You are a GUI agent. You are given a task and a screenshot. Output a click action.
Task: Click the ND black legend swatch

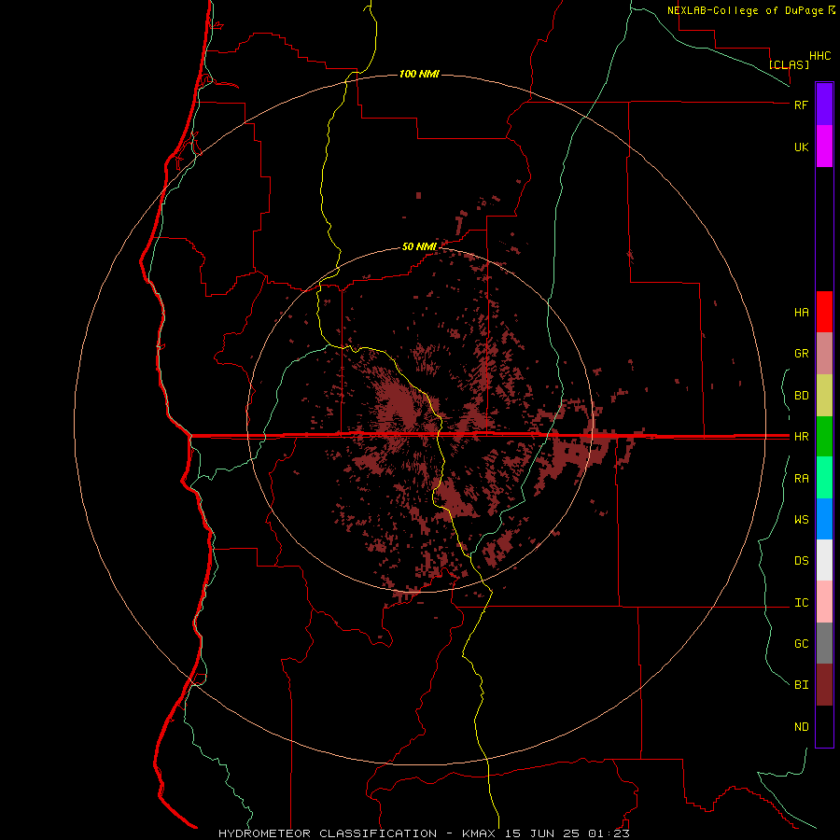click(824, 726)
